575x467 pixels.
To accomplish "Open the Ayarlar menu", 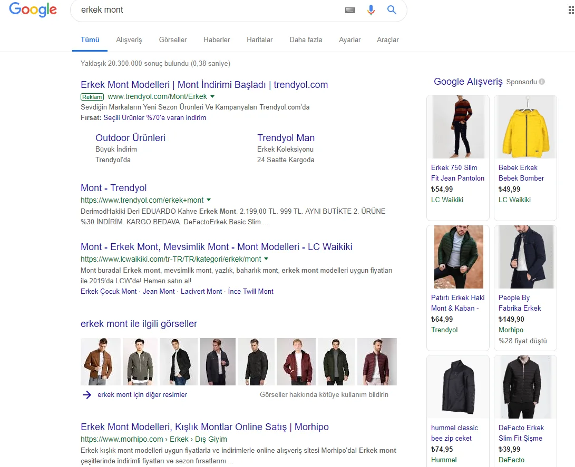I will 350,39.
